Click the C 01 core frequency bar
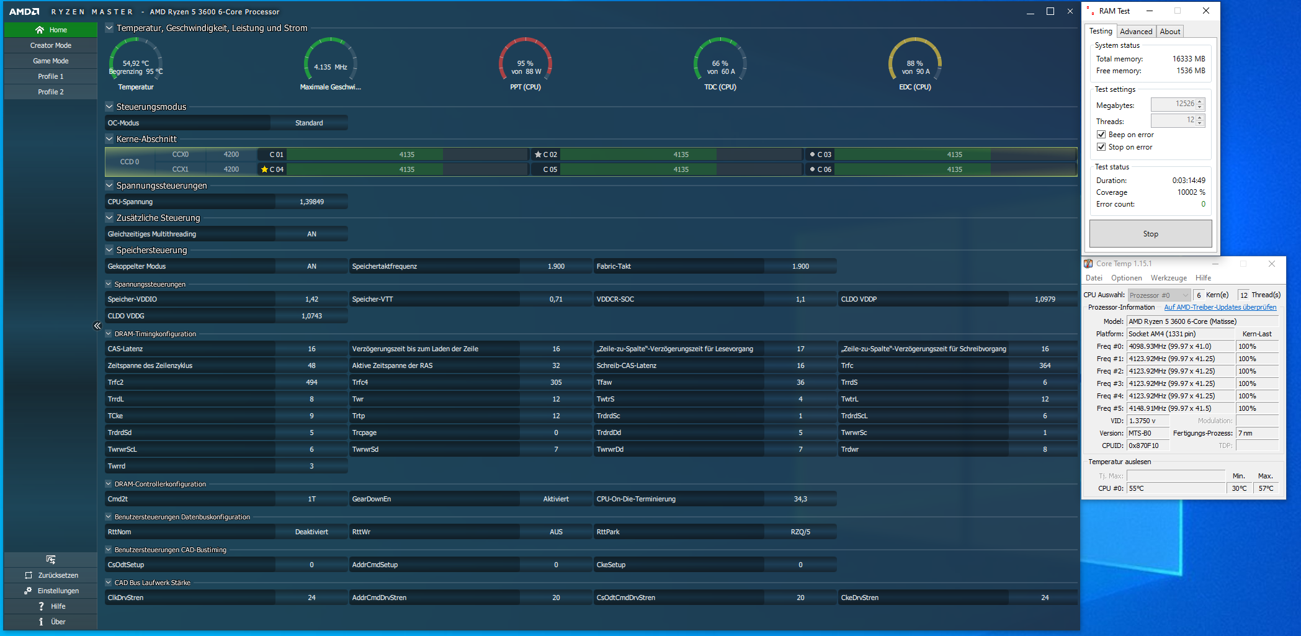This screenshot has width=1301, height=636. (406, 155)
